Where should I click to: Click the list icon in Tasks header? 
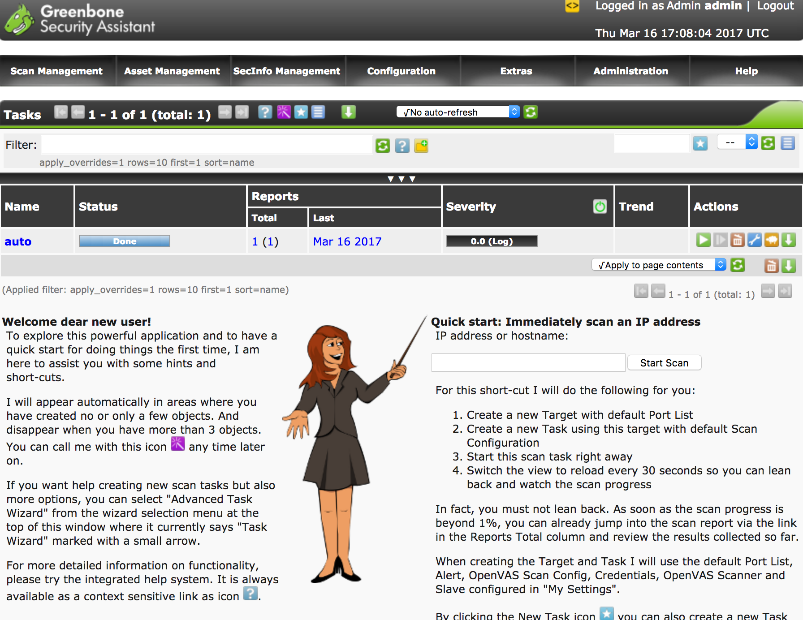click(x=318, y=112)
